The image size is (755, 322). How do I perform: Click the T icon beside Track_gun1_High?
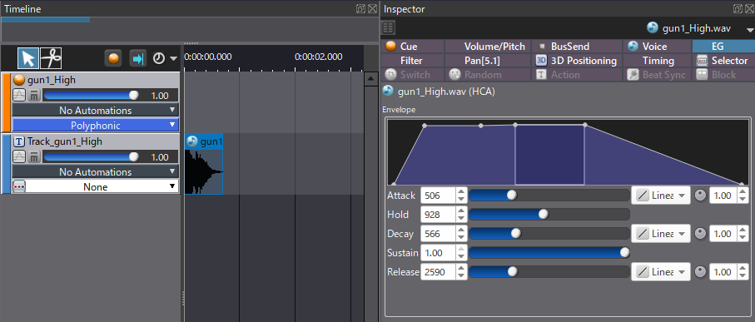click(19, 141)
